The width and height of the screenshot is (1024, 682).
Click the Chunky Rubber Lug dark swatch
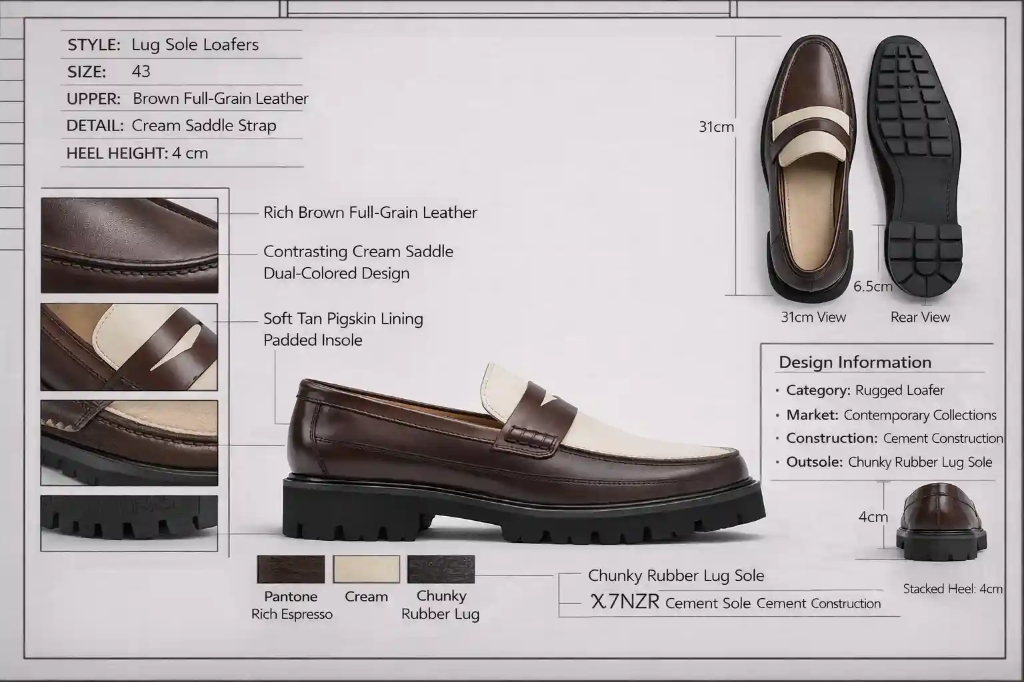point(441,569)
